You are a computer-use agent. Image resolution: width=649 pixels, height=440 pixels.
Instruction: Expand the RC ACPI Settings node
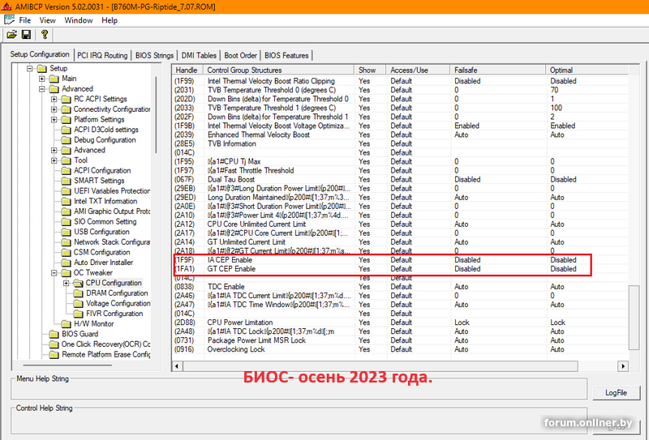(x=54, y=99)
